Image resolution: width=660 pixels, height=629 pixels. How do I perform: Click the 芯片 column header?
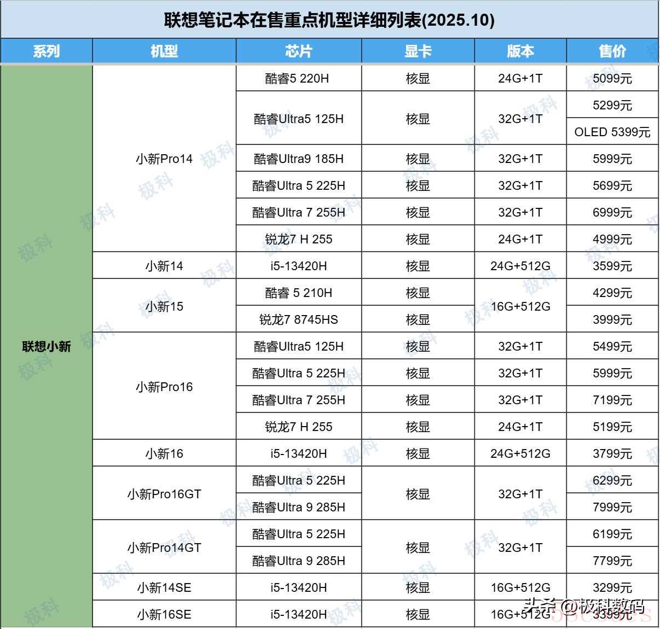(x=298, y=51)
